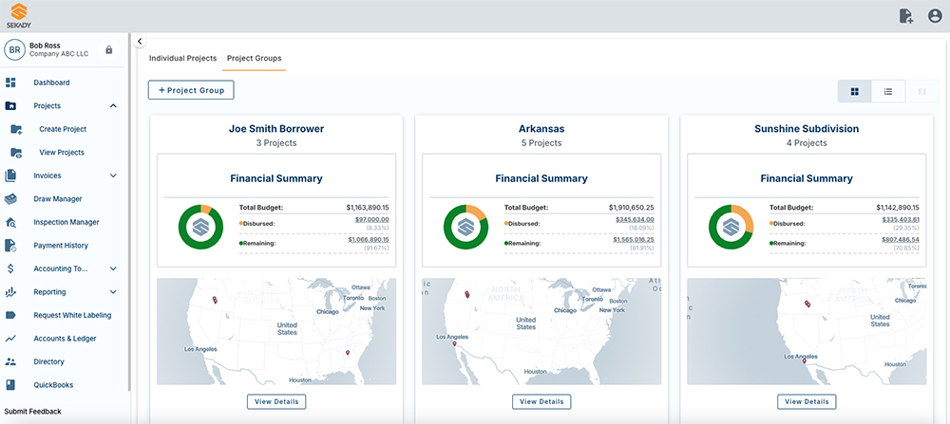Click the lock icon beside Bob Ross
This screenshot has height=424, width=950.
pyautogui.click(x=108, y=49)
